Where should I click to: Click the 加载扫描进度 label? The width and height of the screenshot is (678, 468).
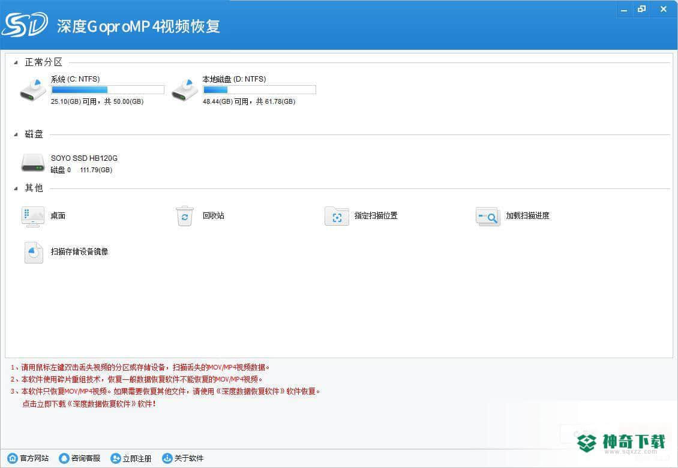(527, 215)
